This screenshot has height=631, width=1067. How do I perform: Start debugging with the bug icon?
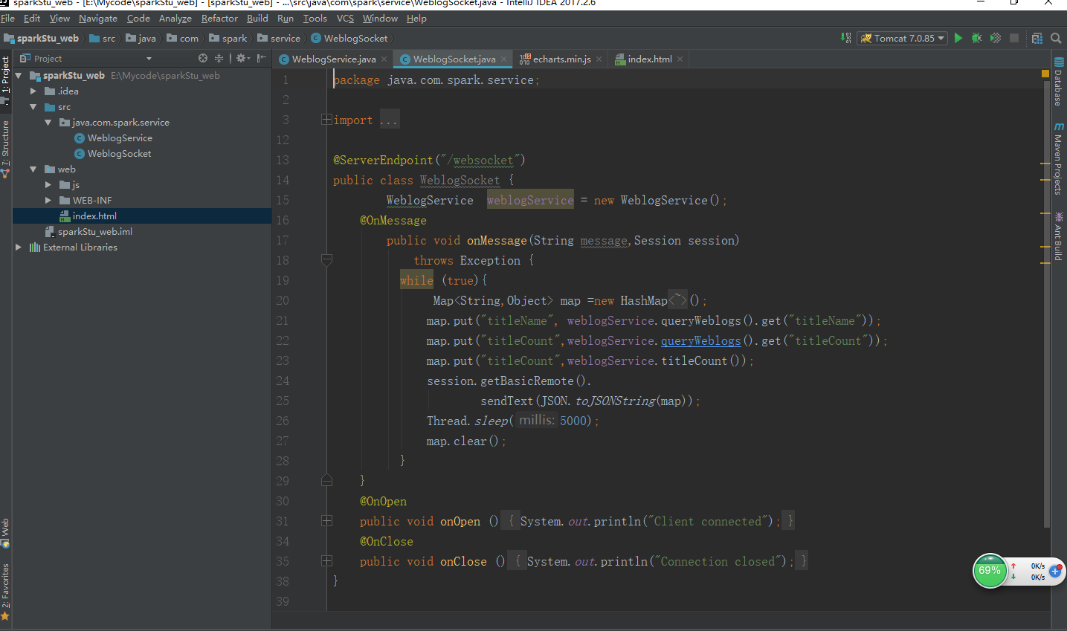click(x=977, y=38)
